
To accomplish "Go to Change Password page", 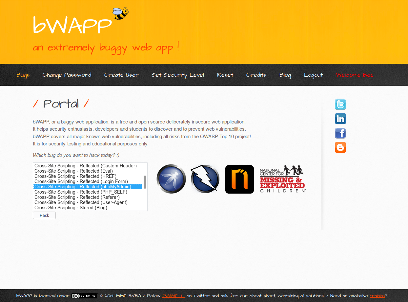I will click(x=67, y=75).
